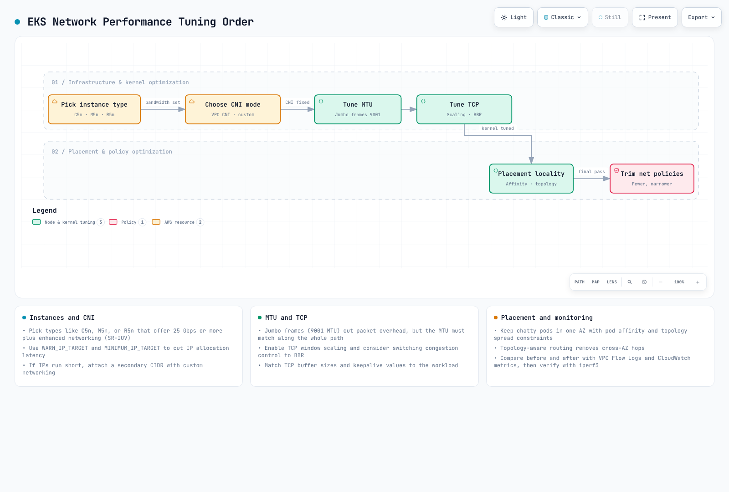Toggle Node & kernel tuning legend filter
This screenshot has height=492, width=729.
[68, 222]
